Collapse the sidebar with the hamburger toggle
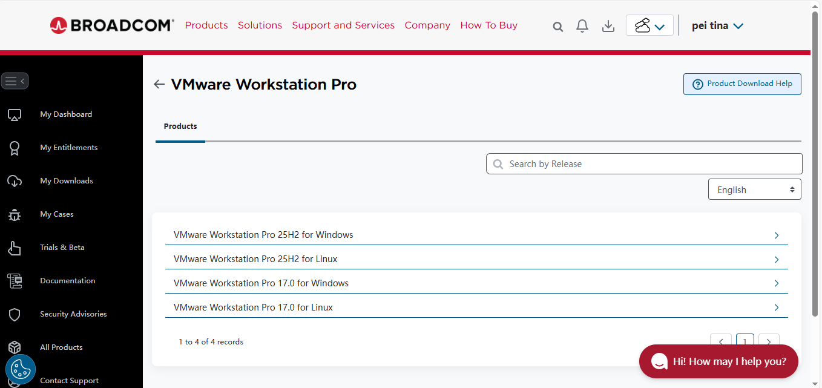The width and height of the screenshot is (822, 388). pyautogui.click(x=15, y=81)
